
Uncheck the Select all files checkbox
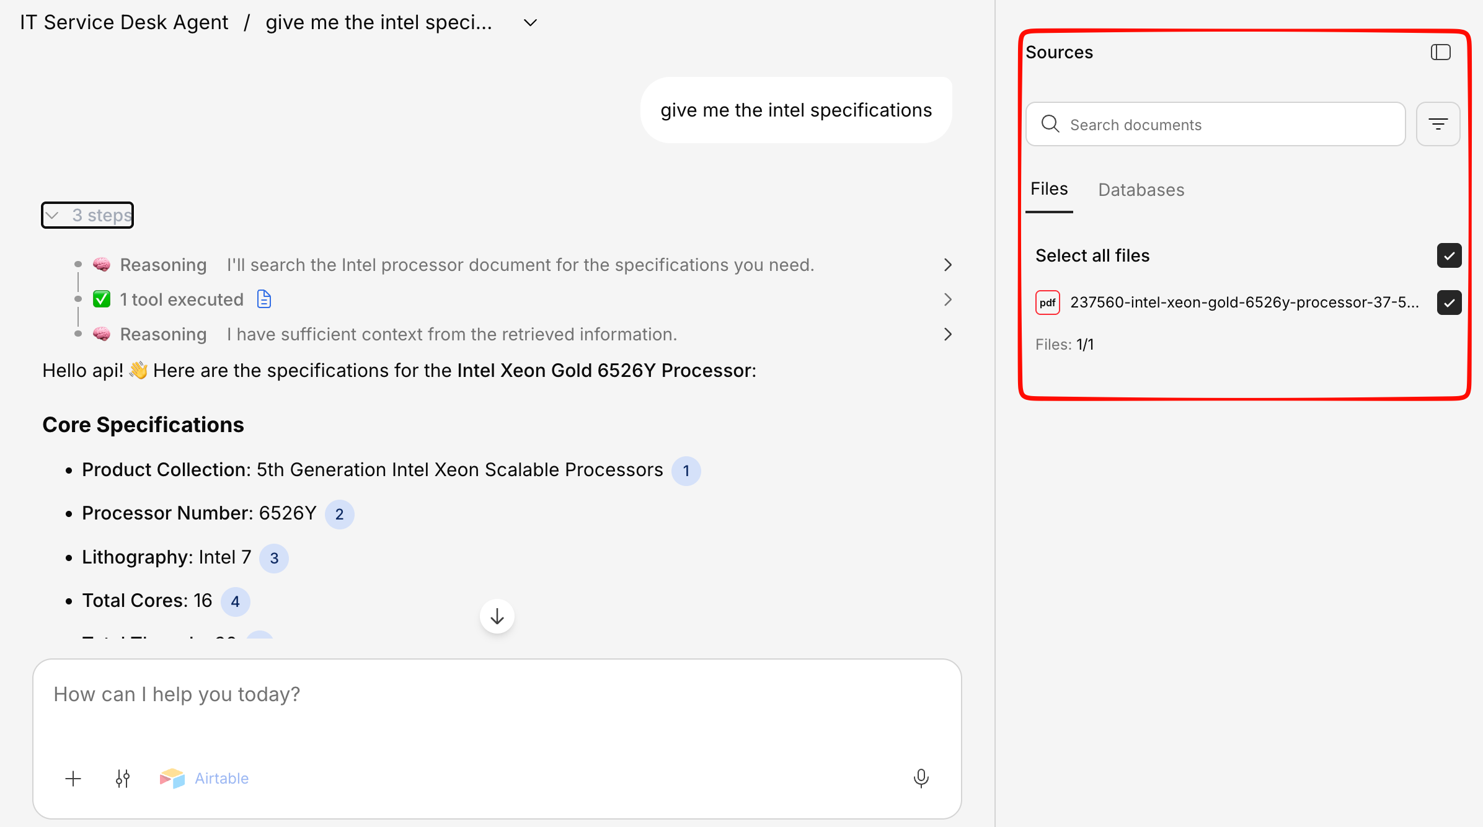click(1449, 256)
